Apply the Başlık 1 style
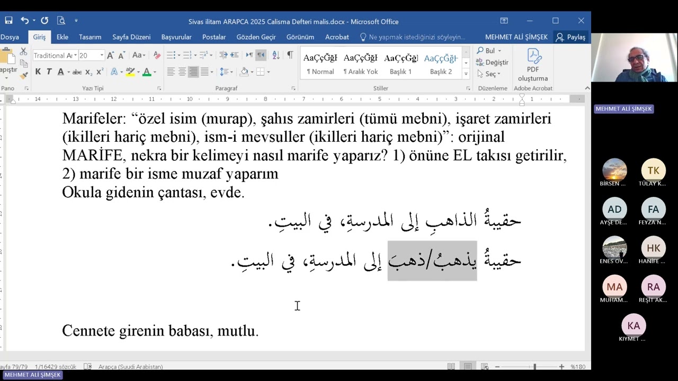Image resolution: width=678 pixels, height=381 pixels. [401, 63]
